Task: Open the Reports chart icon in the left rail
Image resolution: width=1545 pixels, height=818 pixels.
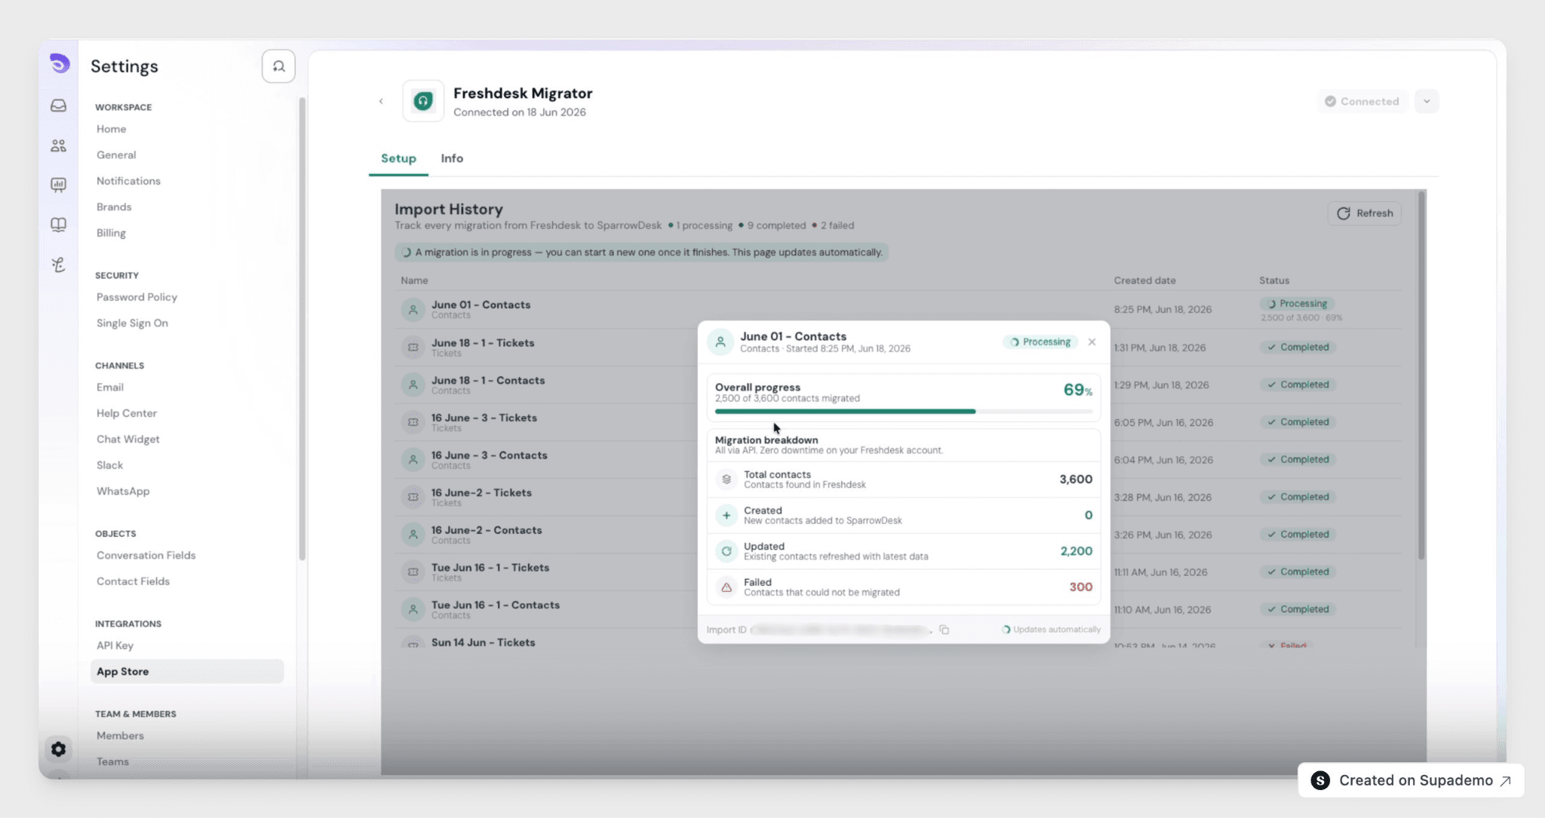Action: click(x=58, y=185)
